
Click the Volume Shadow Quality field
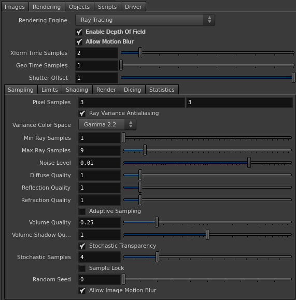[100, 235]
